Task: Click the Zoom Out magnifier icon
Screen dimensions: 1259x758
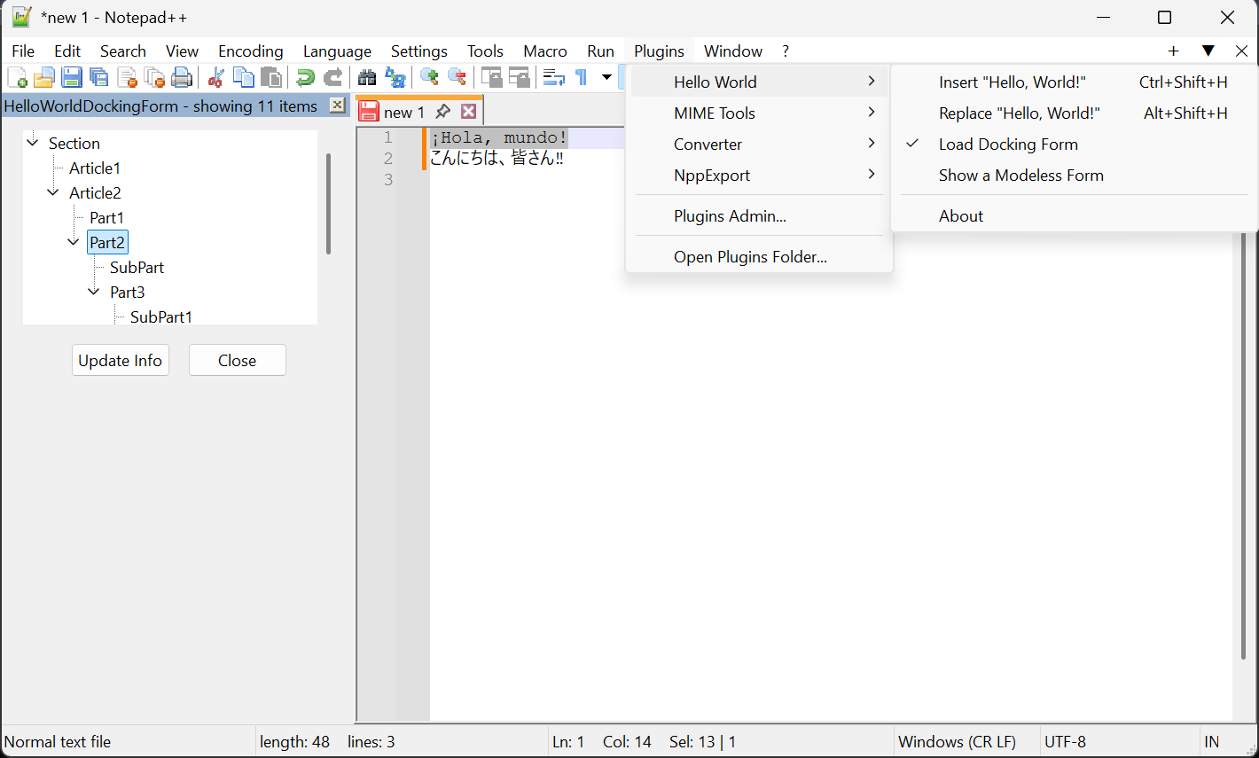Action: (x=457, y=77)
